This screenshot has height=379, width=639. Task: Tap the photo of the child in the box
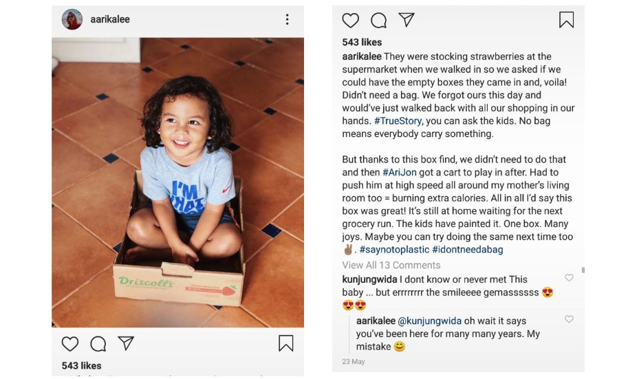point(177,182)
